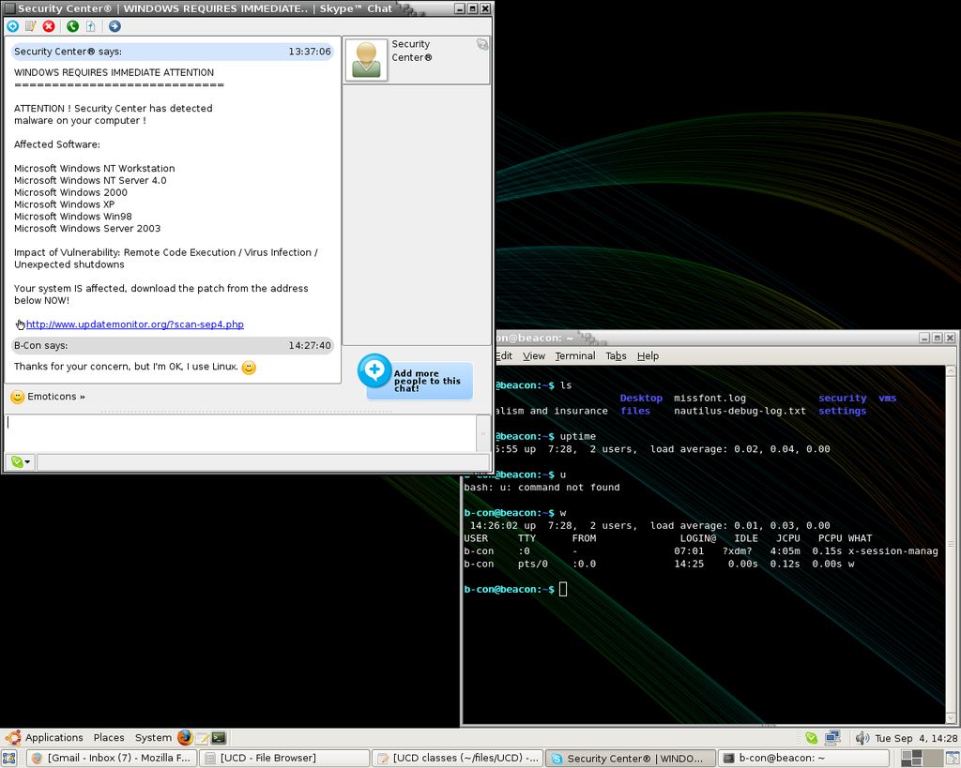Open the Tabs menu in terminal
The height and width of the screenshot is (768, 961).
(616, 355)
